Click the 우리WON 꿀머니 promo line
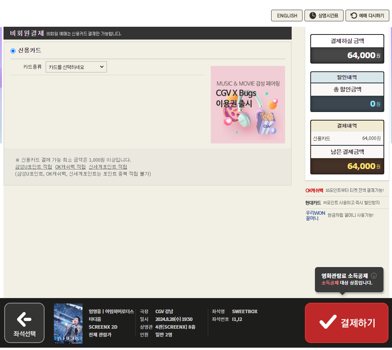 pyautogui.click(x=339, y=216)
